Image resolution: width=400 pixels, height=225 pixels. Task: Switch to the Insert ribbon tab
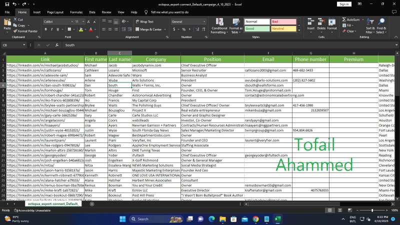[x=36, y=12]
